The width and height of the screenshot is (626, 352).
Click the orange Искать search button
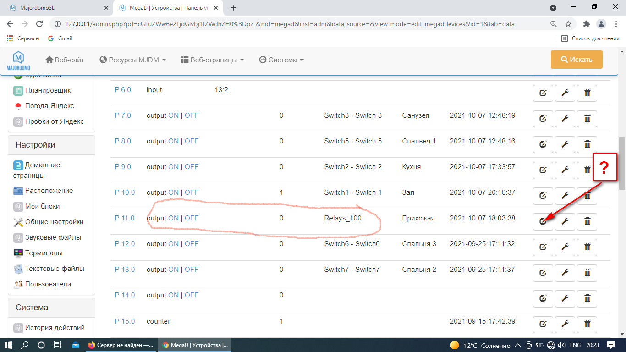577,60
